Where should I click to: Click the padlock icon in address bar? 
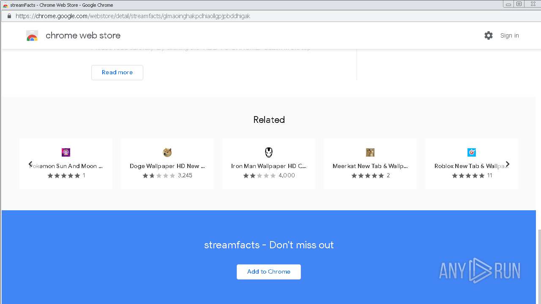click(9, 16)
